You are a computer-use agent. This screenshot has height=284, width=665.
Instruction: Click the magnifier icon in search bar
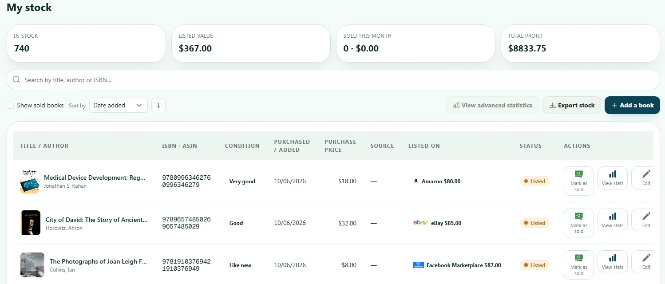[x=17, y=80]
